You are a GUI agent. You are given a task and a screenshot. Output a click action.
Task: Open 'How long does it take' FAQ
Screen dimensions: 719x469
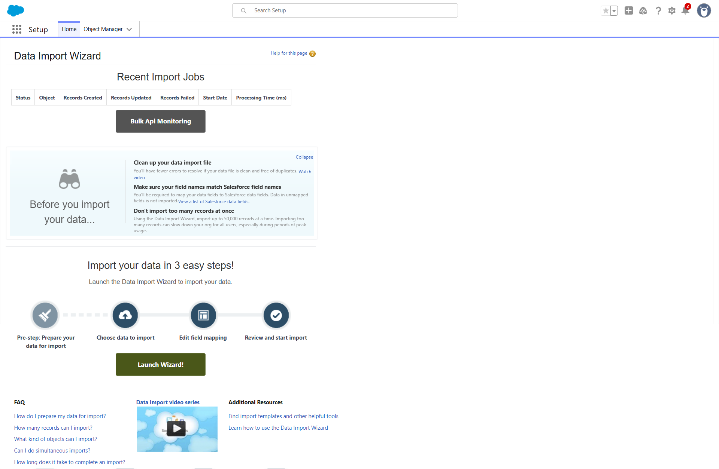click(70, 462)
